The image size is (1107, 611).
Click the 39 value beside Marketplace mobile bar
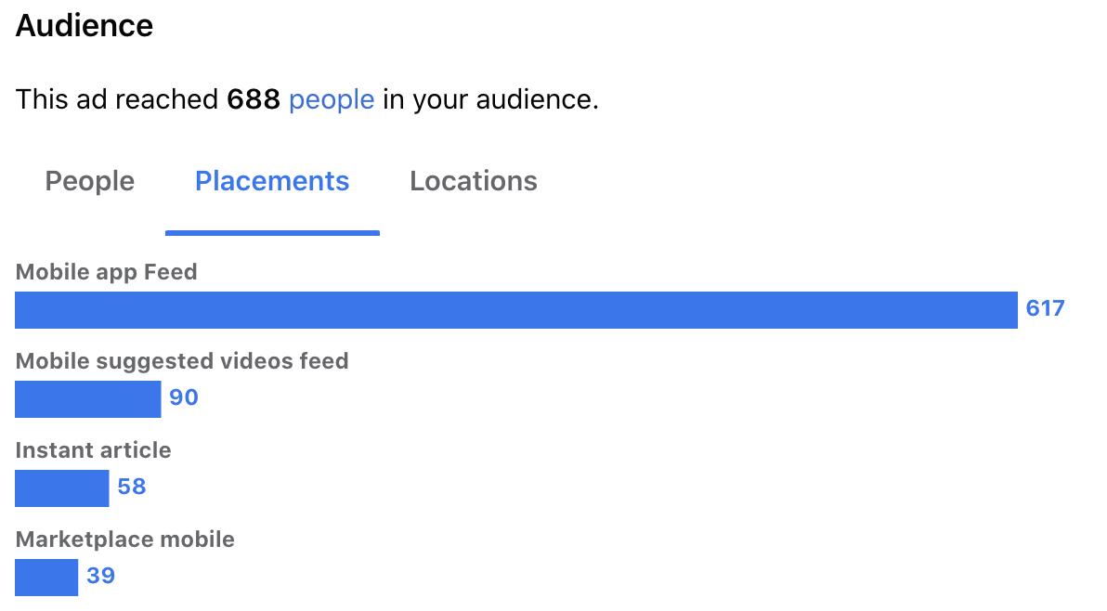[100, 575]
